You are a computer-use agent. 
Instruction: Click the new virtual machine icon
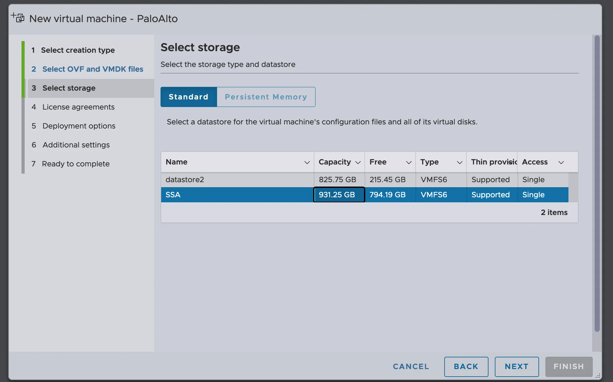(x=18, y=18)
